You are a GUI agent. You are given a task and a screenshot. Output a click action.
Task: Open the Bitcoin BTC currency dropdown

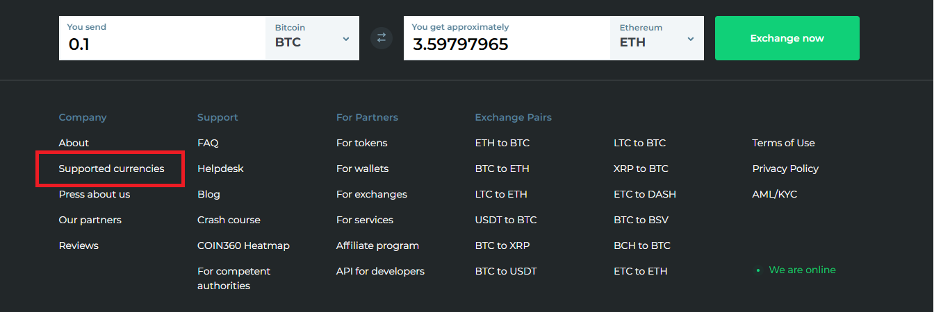312,38
